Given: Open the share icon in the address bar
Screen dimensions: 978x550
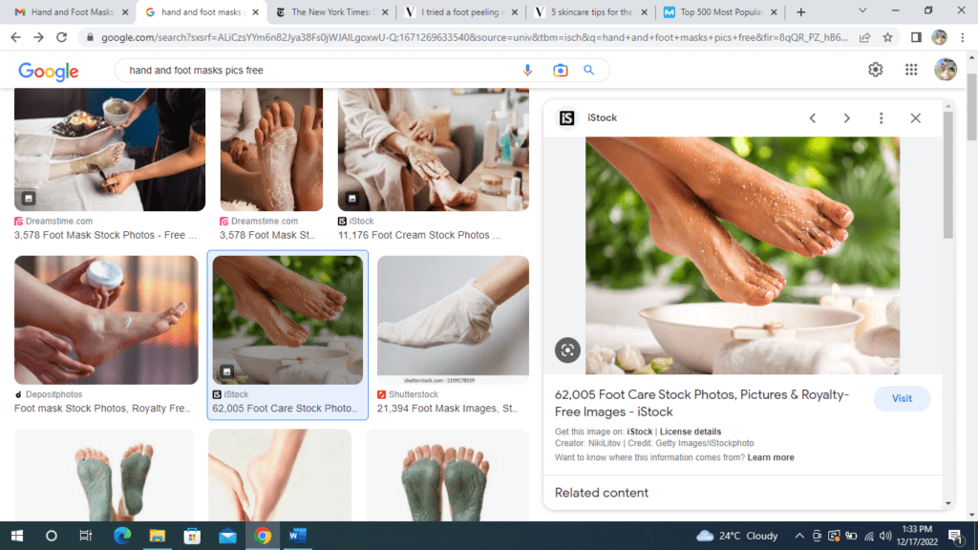Looking at the screenshot, I should click(x=865, y=37).
